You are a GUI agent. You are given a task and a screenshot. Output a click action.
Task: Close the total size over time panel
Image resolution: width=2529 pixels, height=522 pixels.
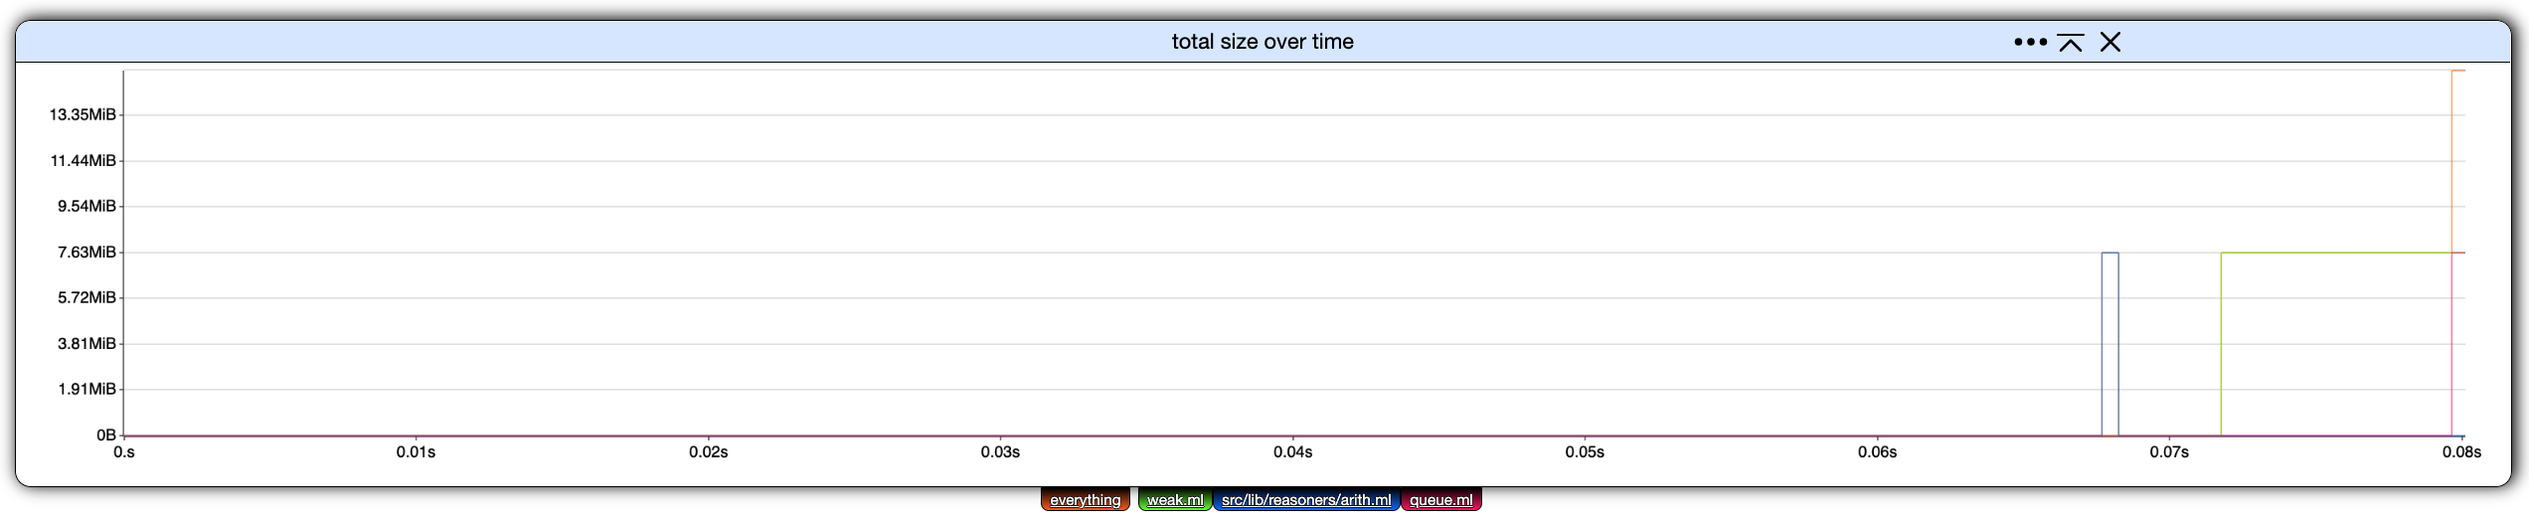[2110, 42]
